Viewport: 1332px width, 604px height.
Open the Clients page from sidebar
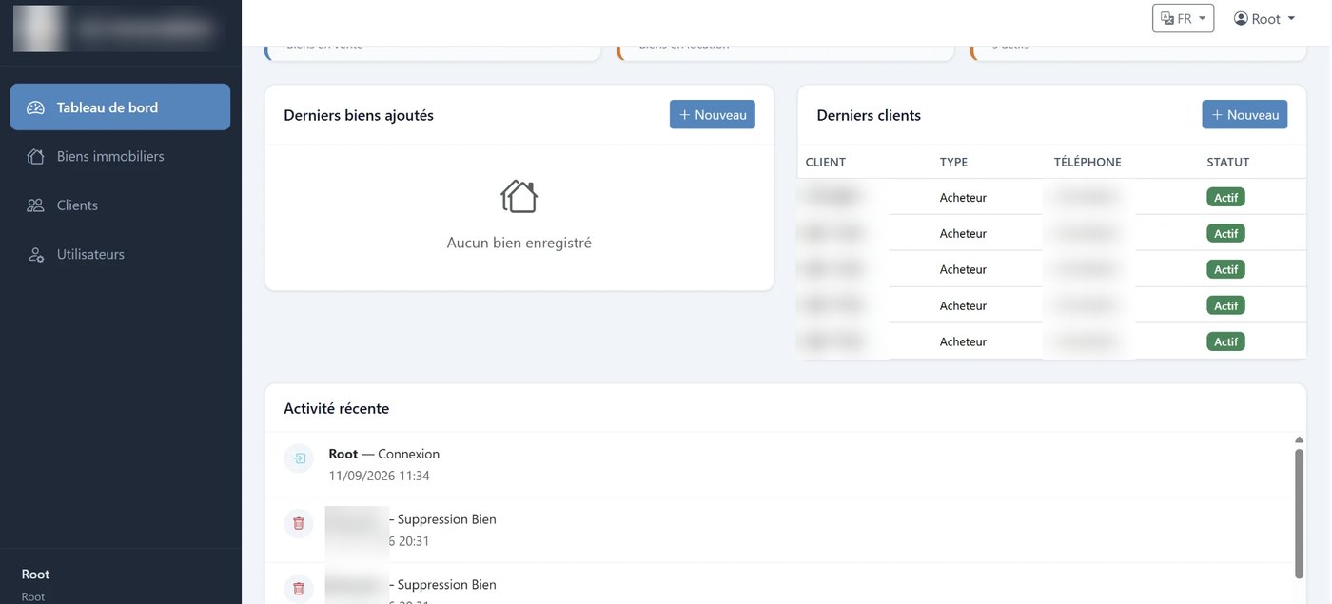(x=120, y=205)
